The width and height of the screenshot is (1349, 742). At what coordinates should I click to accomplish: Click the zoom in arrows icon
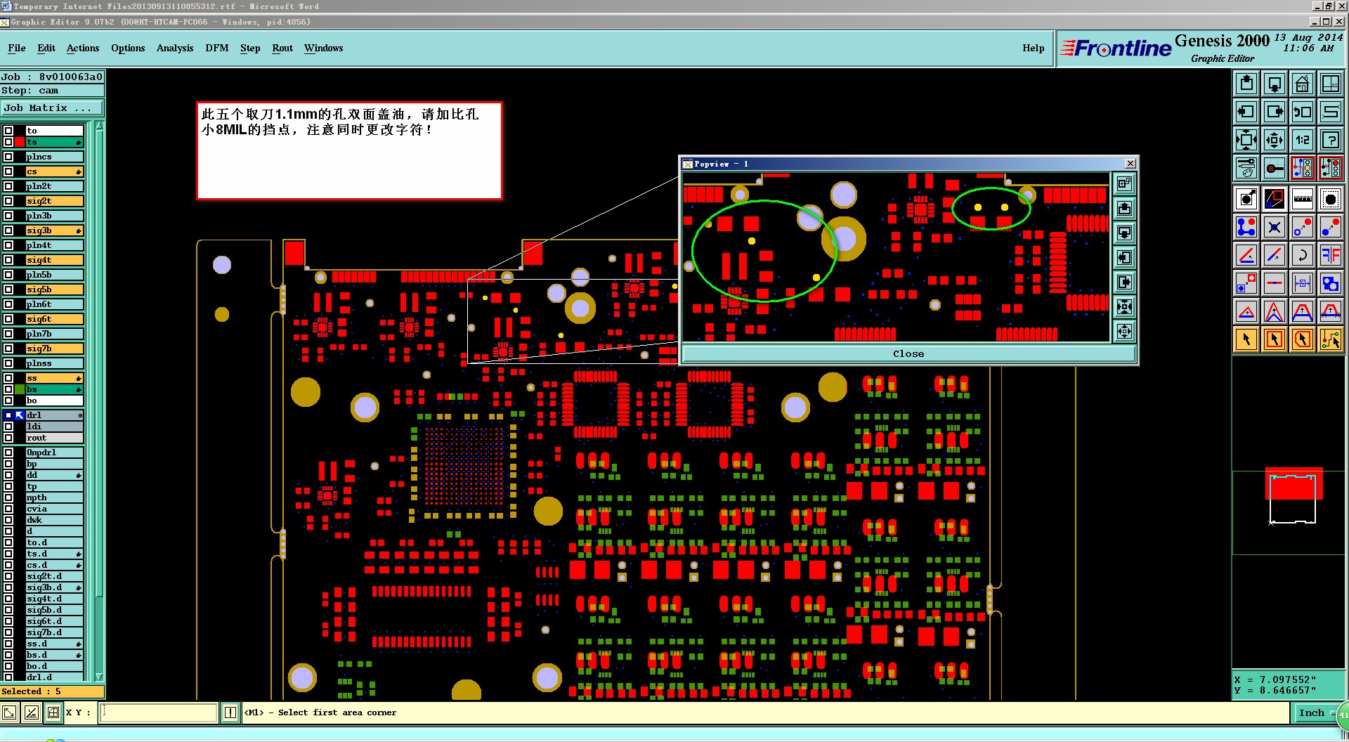[x=1246, y=140]
